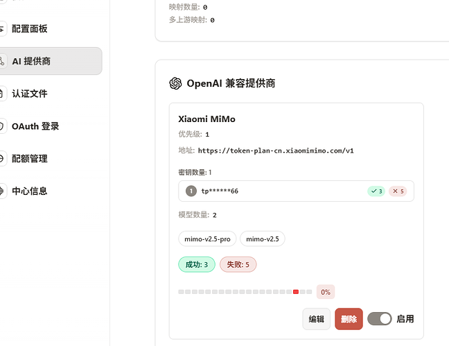Click the 失败: 5 badge
449x346 pixels.
click(238, 264)
